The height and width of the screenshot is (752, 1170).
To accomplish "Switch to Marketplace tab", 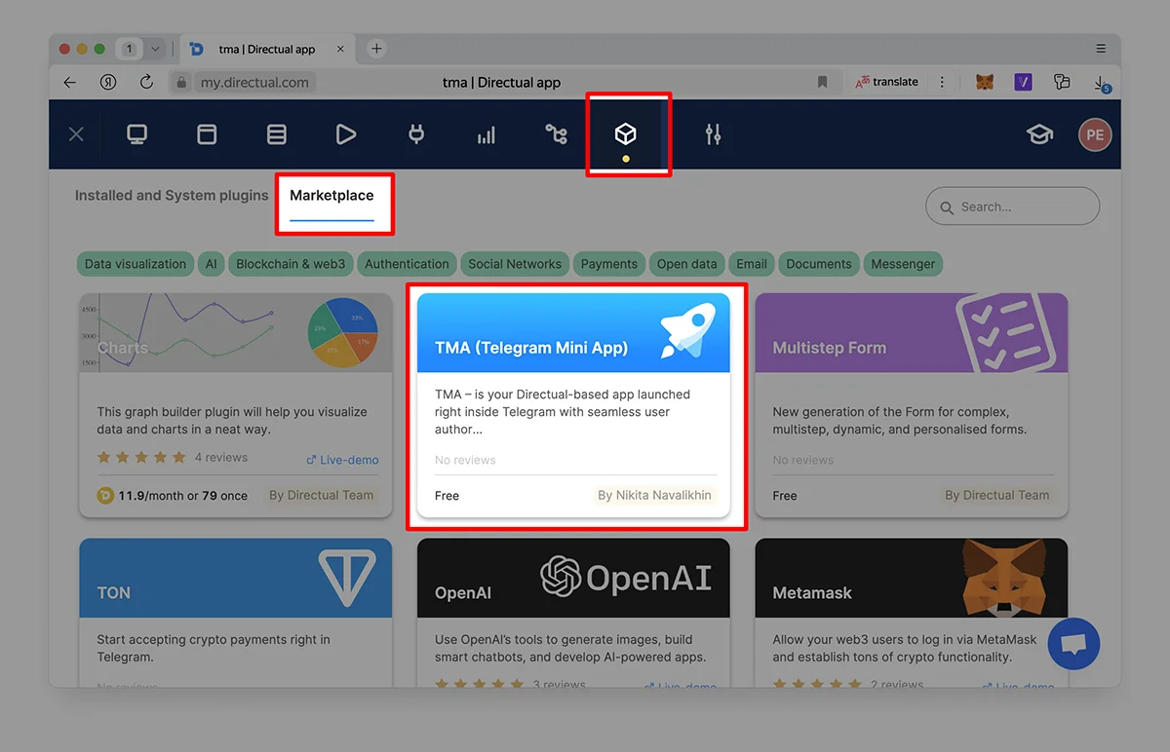I will point(331,195).
